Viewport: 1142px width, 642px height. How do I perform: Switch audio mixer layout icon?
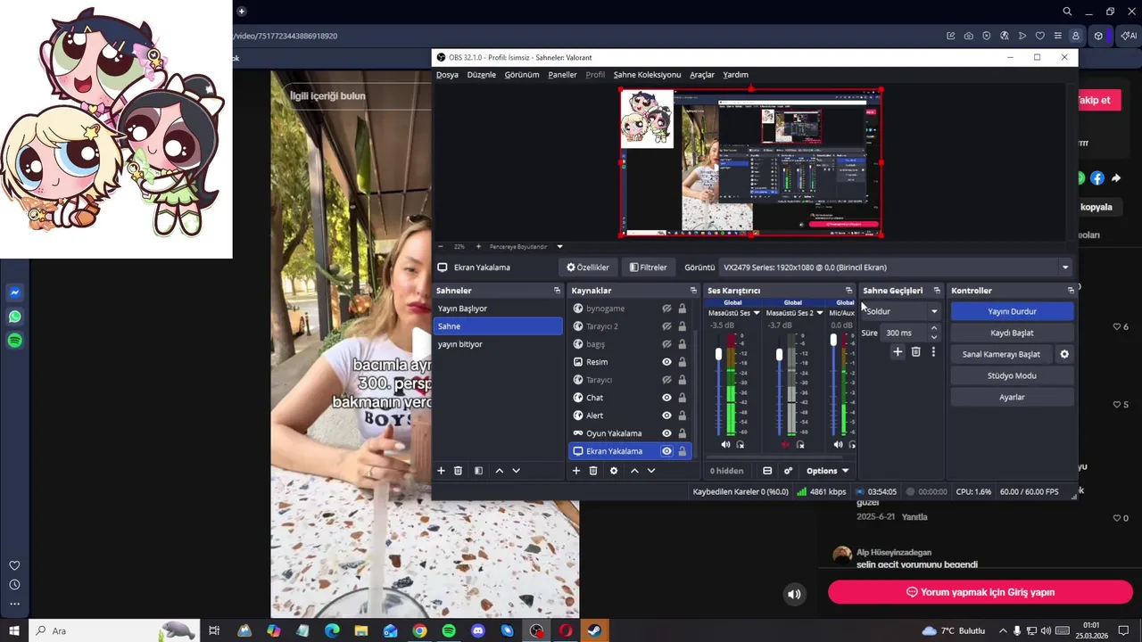767,471
